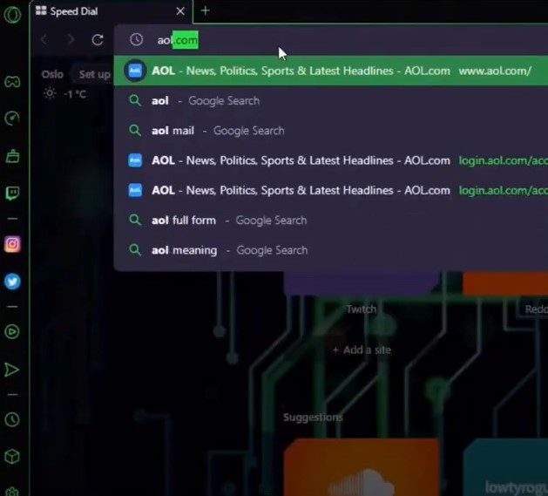Click the back navigation arrow
Image resolution: width=548 pixels, height=496 pixels.
pos(44,39)
